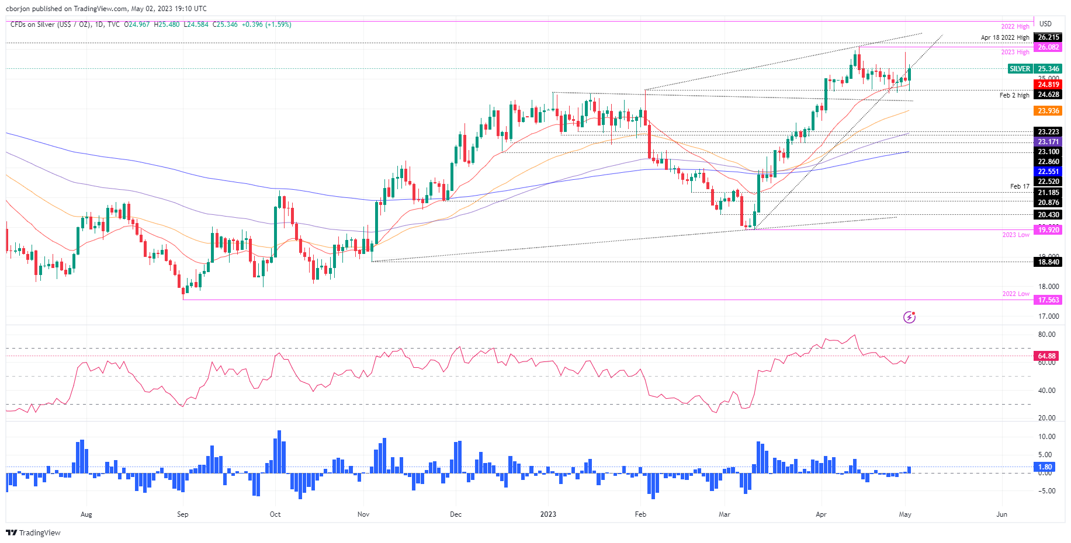
Task: Select the 20.430 price tag
Action: pos(1049,215)
